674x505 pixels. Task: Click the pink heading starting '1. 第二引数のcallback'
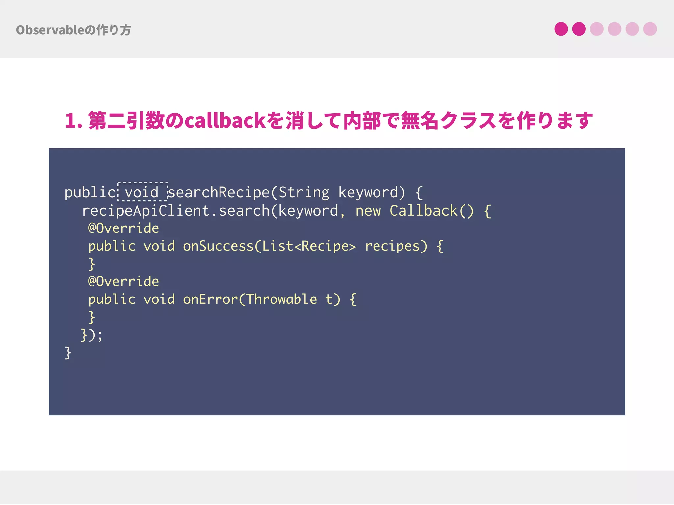329,120
